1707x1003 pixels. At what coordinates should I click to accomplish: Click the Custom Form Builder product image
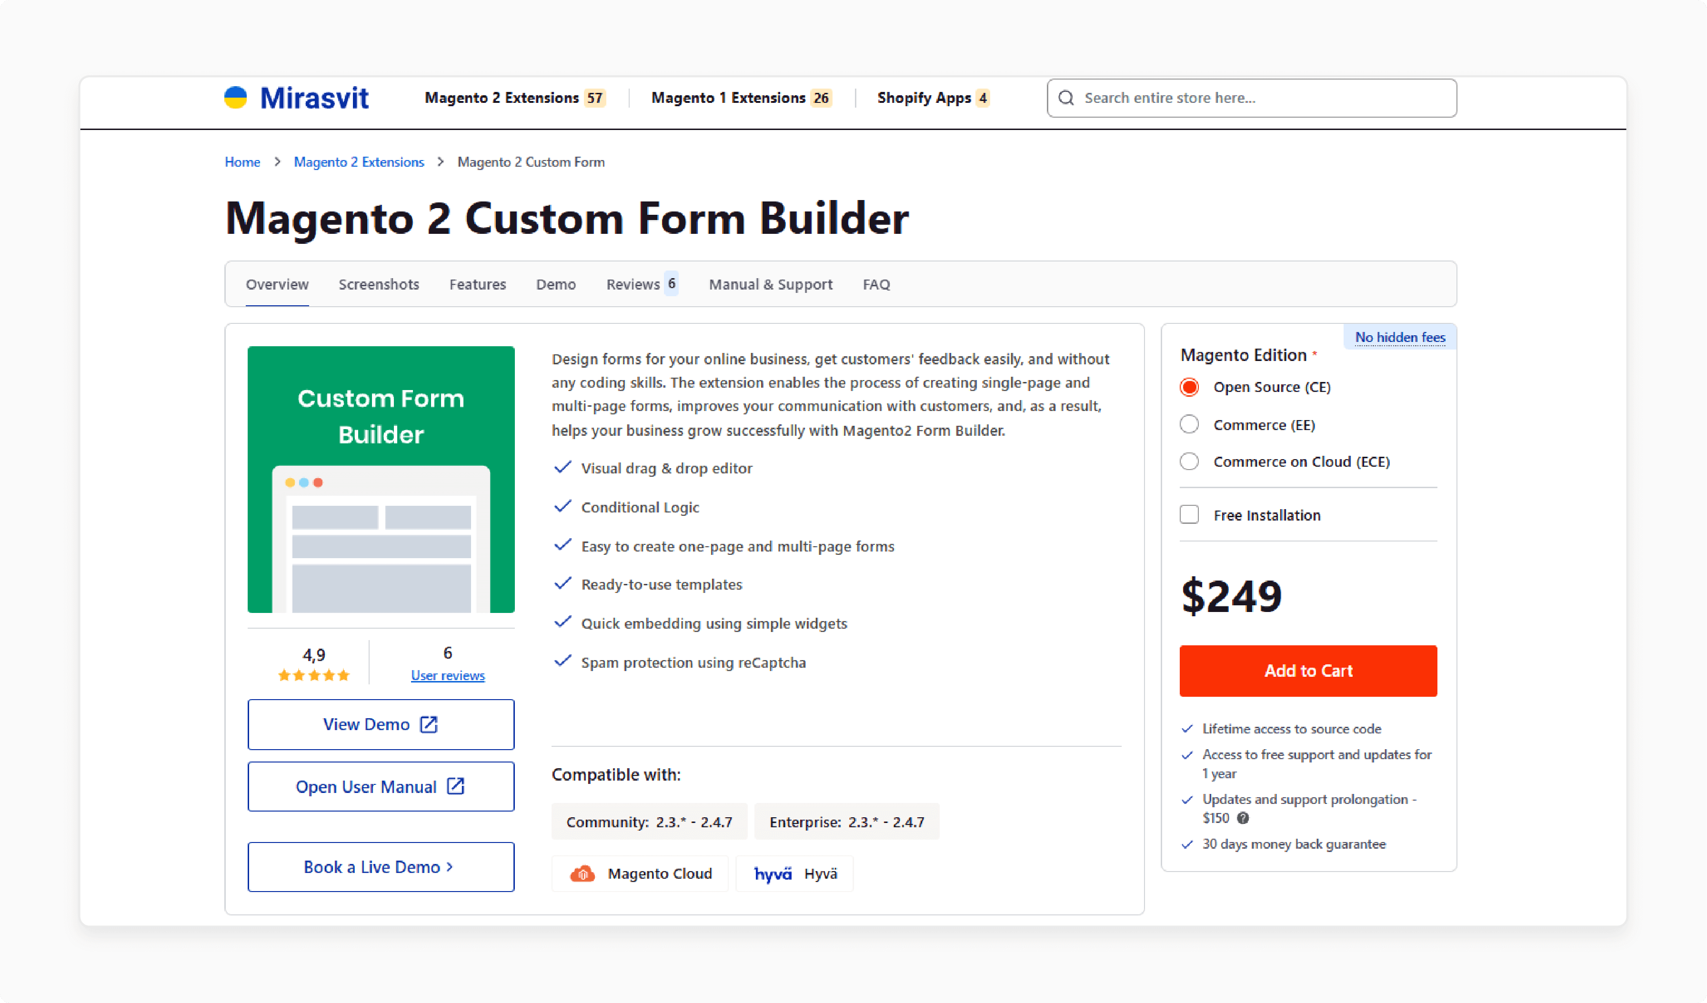[381, 480]
